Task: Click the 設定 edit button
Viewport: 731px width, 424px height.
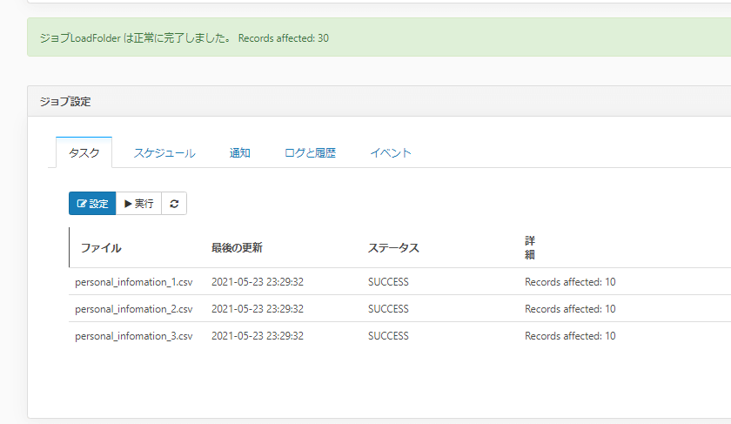Action: pos(92,204)
